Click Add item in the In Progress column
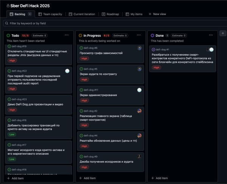Image resolution: width=227 pixels, height=184 pixels. tap(87, 178)
